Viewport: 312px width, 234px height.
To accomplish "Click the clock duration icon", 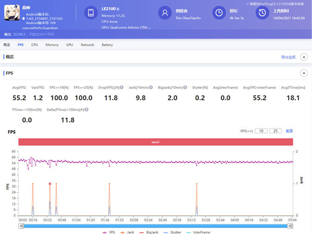I will pyautogui.click(x=219, y=12).
